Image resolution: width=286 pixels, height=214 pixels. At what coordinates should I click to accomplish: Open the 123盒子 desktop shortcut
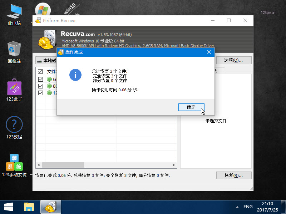[14, 88]
